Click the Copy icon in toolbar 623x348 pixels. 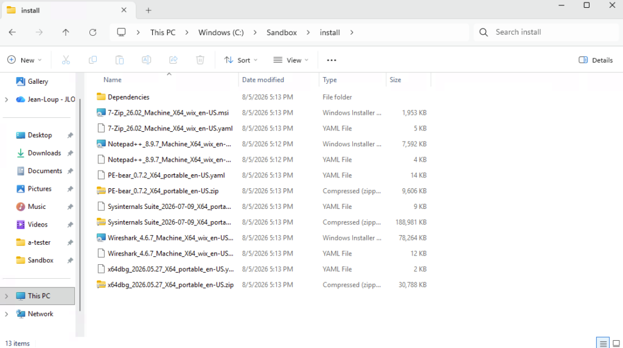click(x=92, y=60)
